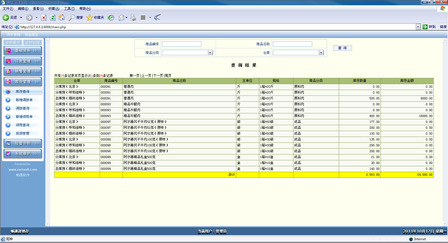The height and width of the screenshot is (243, 448).
Task: Click the 报损管理 arrow icon
Action: 8,134
